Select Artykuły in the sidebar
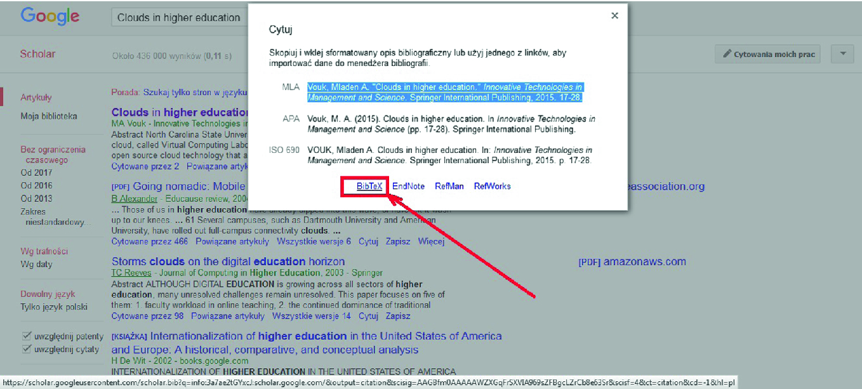Screen dimensions: 862x389 coord(36,98)
